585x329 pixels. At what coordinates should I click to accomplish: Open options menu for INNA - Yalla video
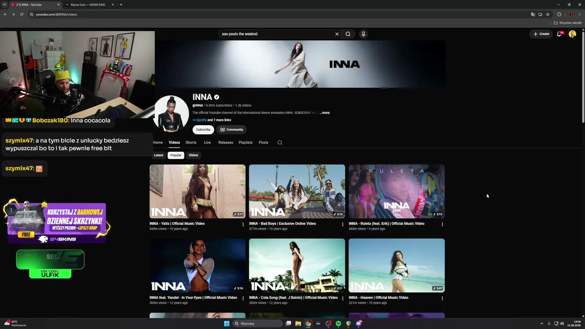[243, 224]
